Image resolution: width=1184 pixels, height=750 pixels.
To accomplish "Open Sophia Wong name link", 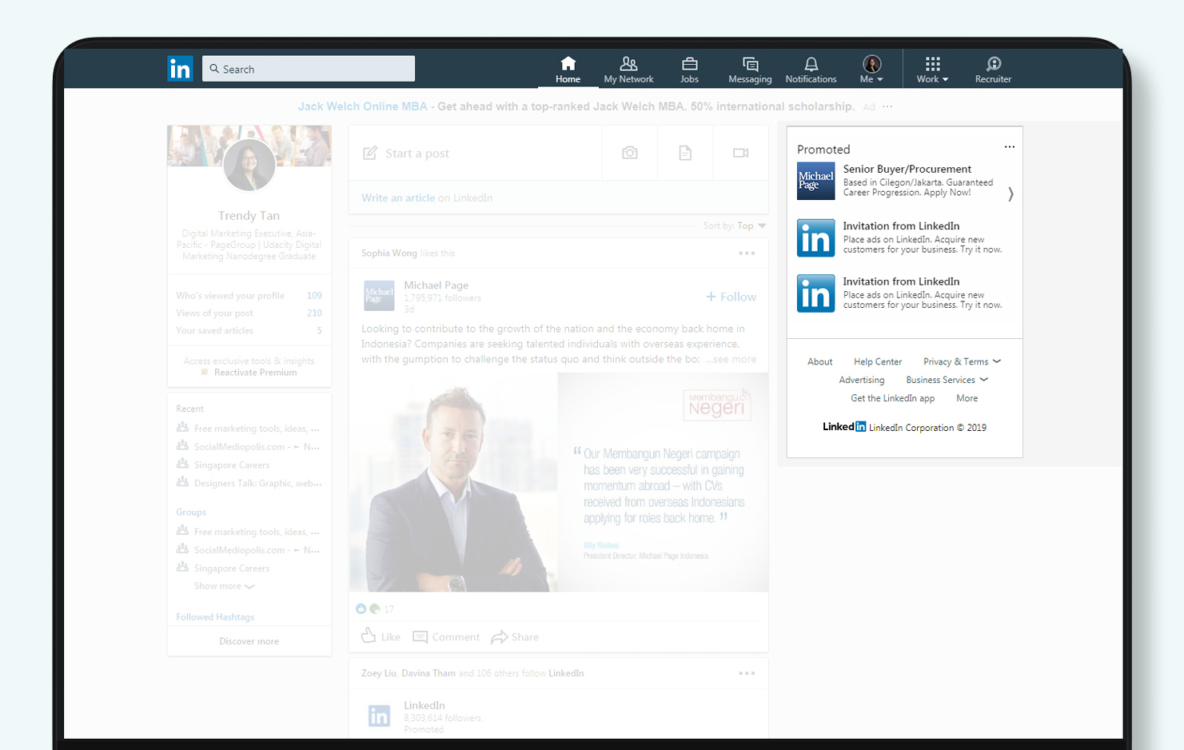I will pos(389,253).
